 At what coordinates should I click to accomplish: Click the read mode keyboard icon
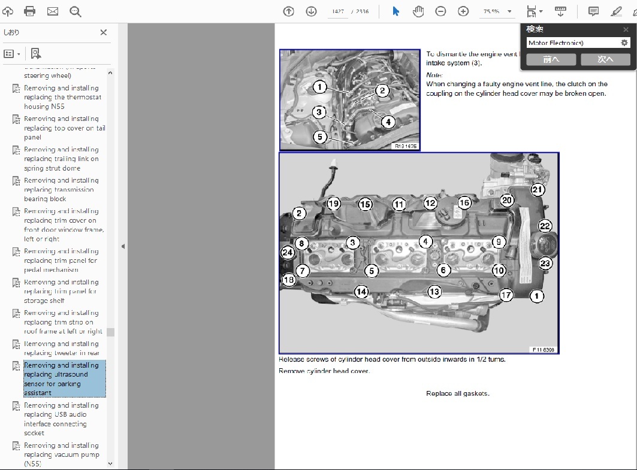pyautogui.click(x=561, y=11)
